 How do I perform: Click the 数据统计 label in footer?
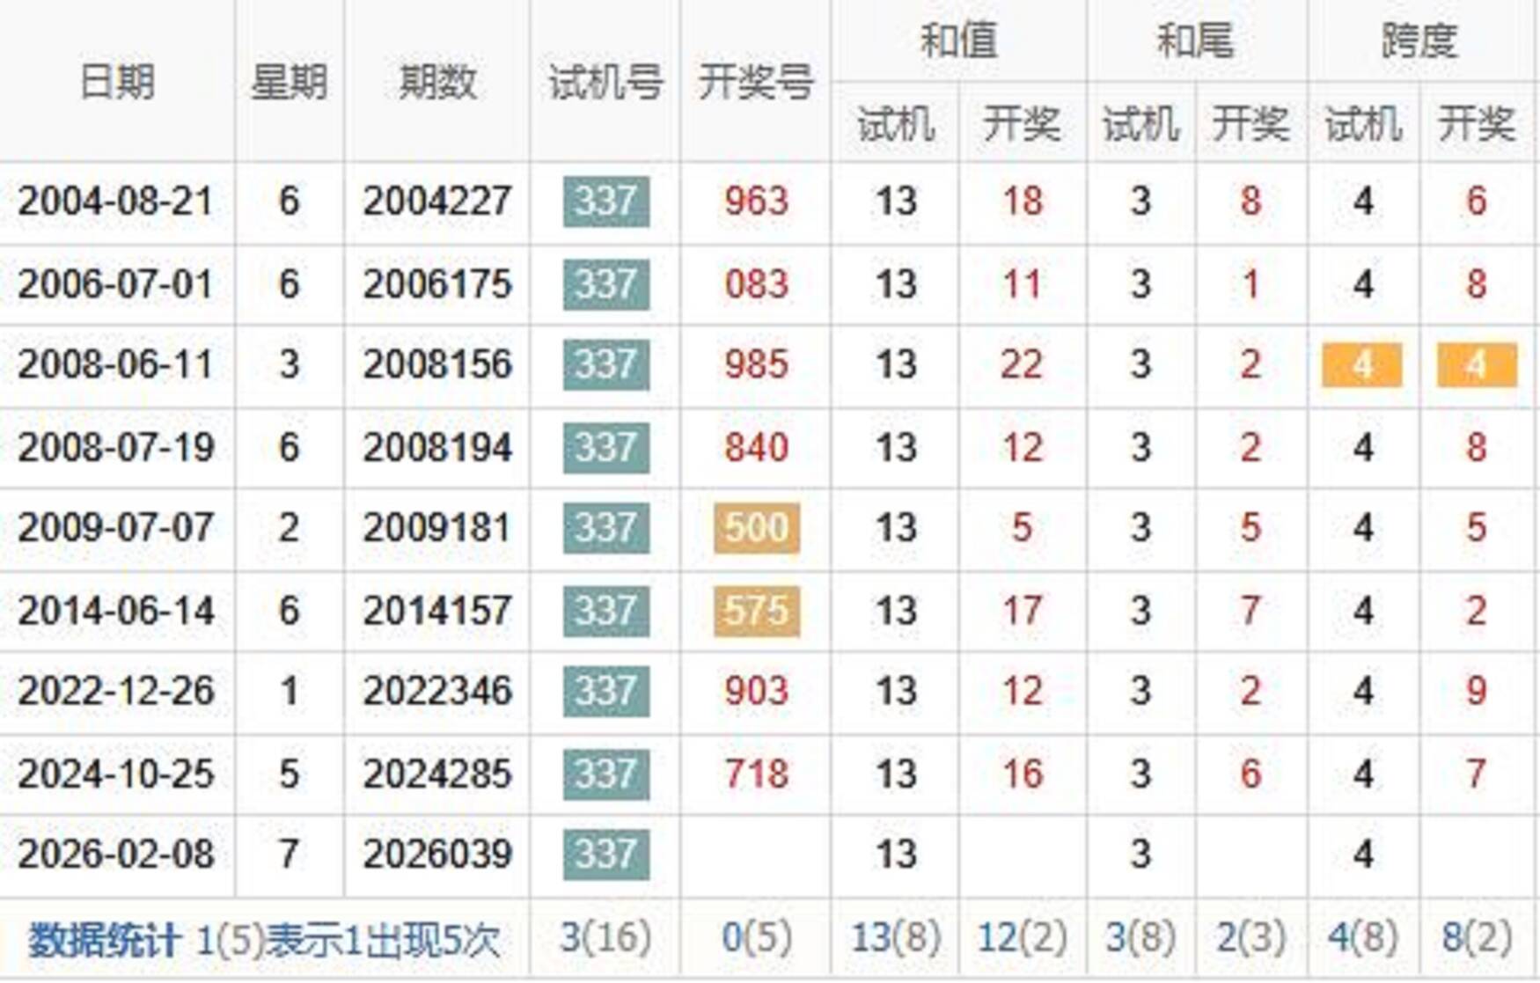pyautogui.click(x=104, y=940)
